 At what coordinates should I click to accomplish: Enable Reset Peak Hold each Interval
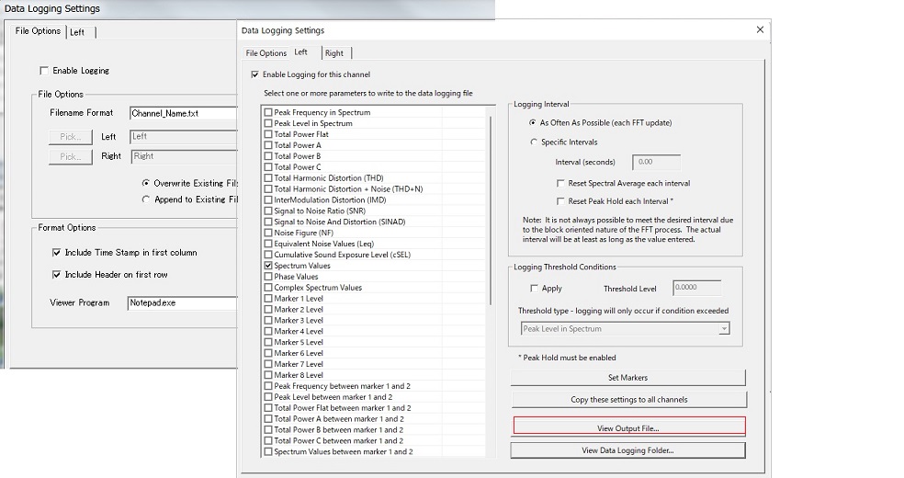(560, 201)
